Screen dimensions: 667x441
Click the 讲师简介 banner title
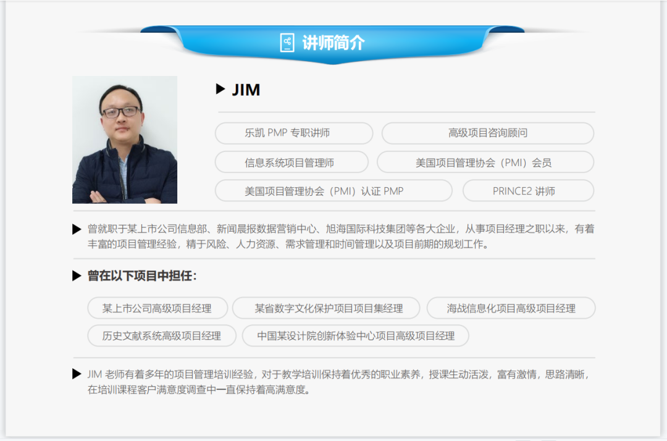[333, 43]
